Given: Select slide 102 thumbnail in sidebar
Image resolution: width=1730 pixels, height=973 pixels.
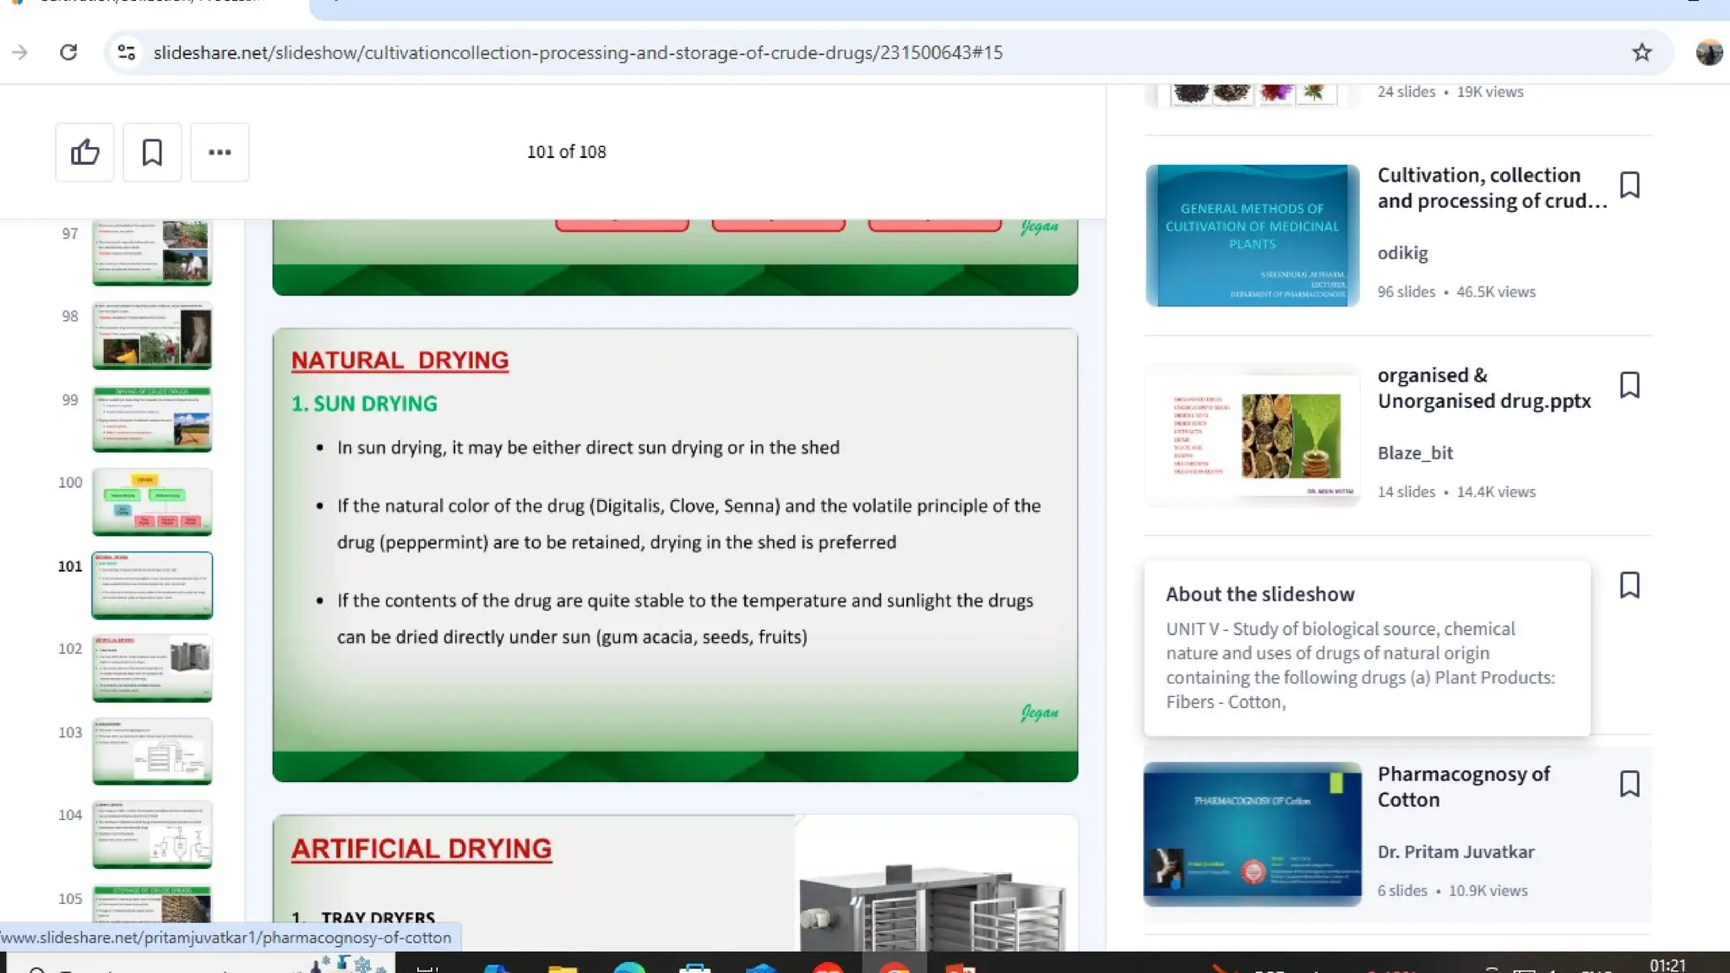Looking at the screenshot, I should (x=152, y=668).
